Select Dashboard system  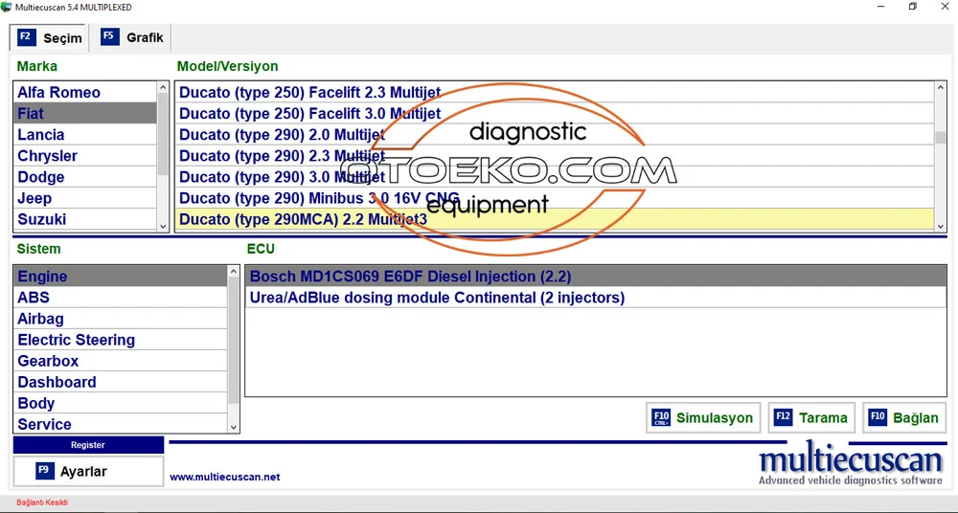pyautogui.click(x=121, y=382)
